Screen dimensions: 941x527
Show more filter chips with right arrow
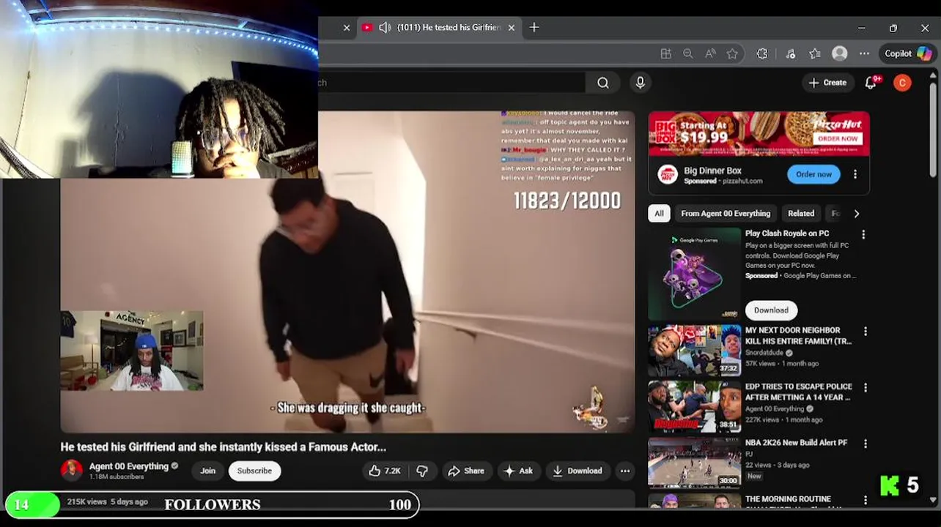pos(856,214)
